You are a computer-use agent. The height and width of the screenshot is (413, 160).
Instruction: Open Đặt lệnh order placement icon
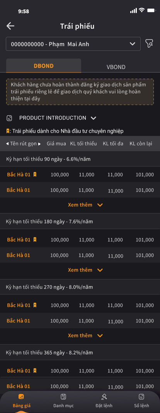[x=104, y=397]
